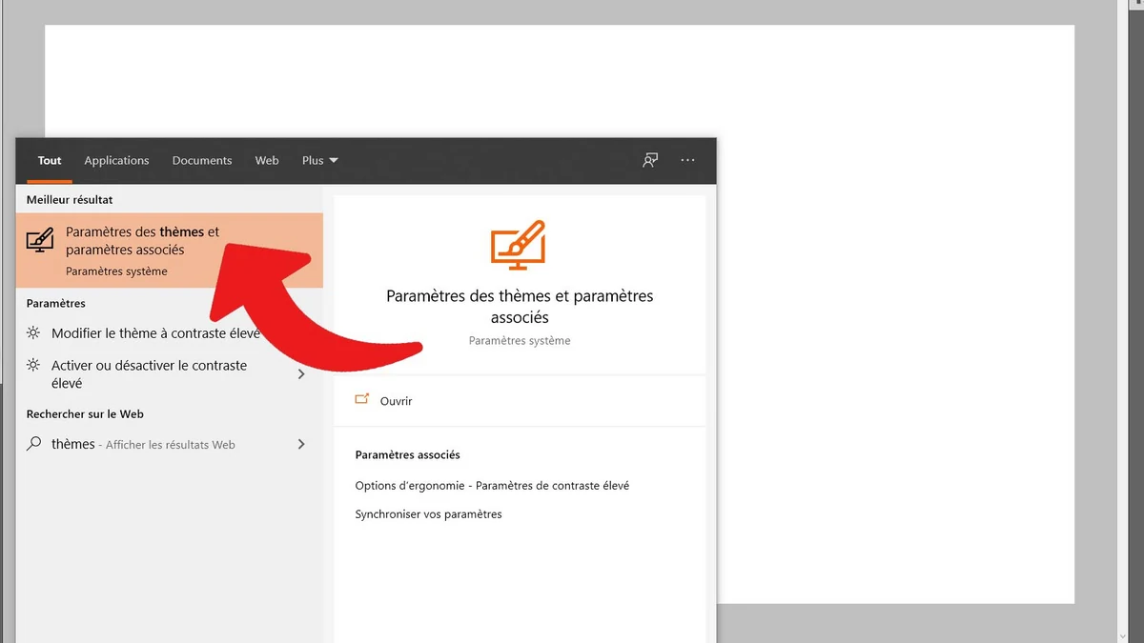Screen dimensions: 1144x643
Task: Click the orange Ouvrir icon
Action: (361, 400)
